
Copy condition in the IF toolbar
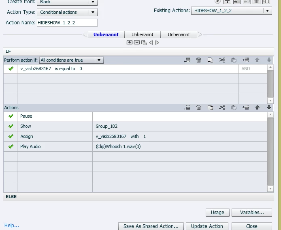pos(210,60)
